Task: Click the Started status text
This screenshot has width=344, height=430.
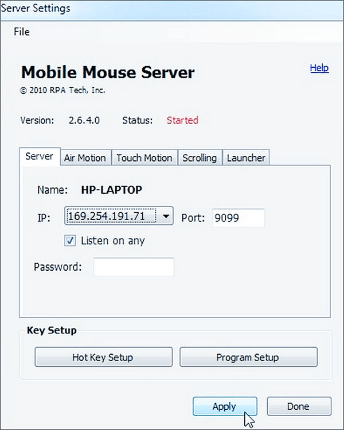Action: tap(182, 120)
